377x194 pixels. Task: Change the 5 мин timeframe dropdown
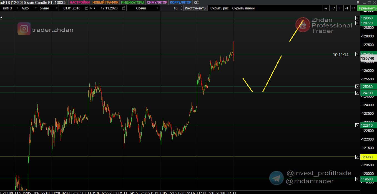tap(49, 8)
